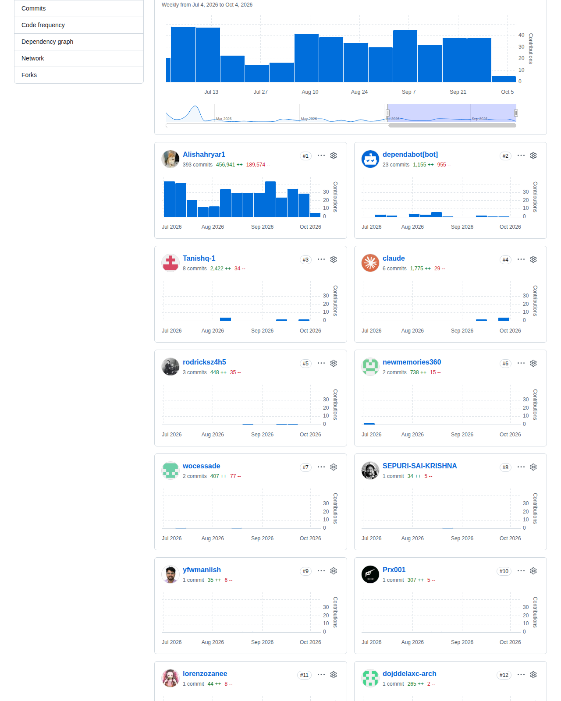561x701 pixels.
Task: Open the claude contributor link
Action: 394,258
